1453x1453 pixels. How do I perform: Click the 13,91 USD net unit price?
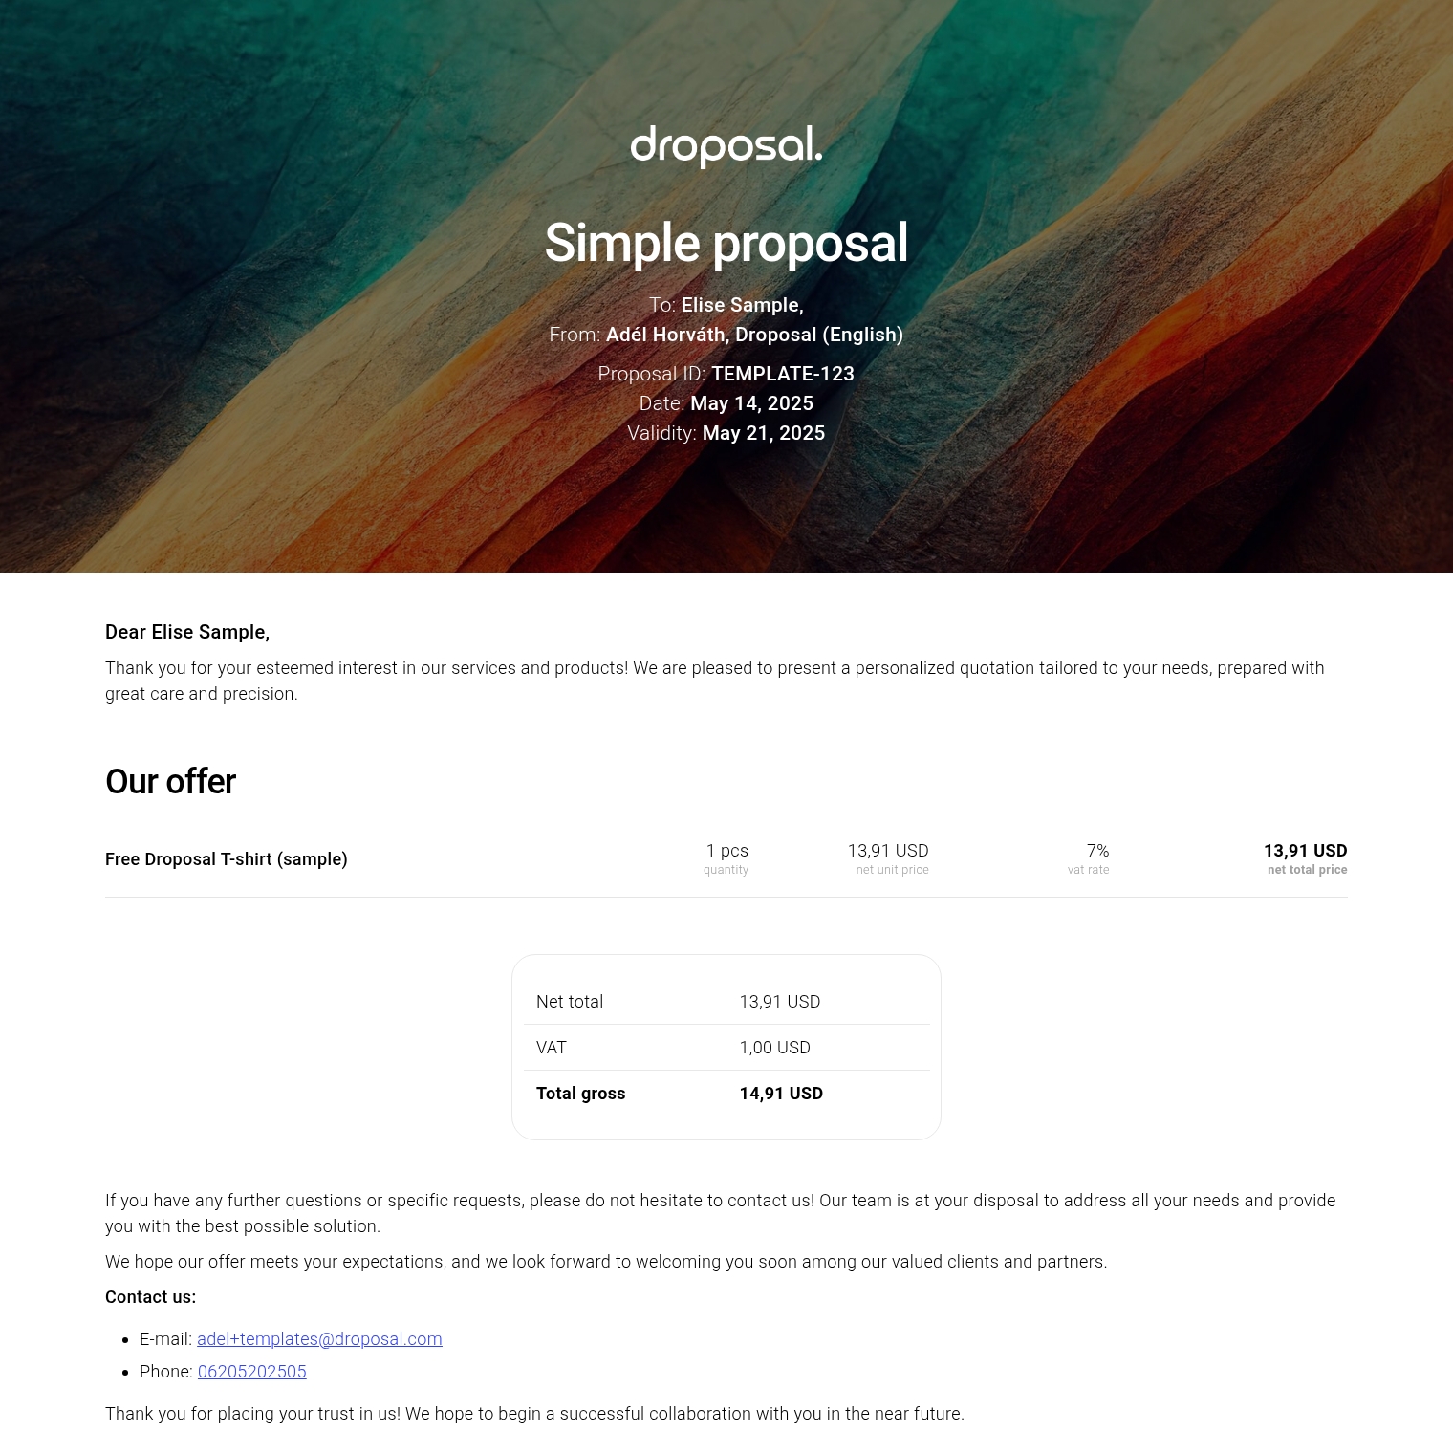tap(887, 851)
